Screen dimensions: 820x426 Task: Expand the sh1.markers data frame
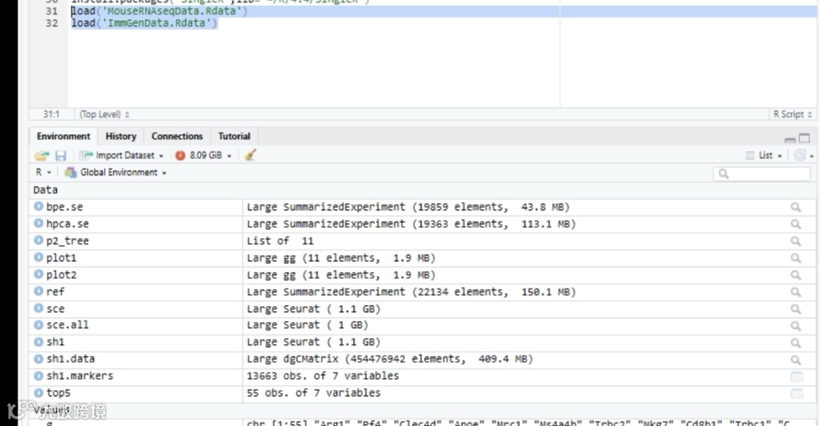point(39,375)
